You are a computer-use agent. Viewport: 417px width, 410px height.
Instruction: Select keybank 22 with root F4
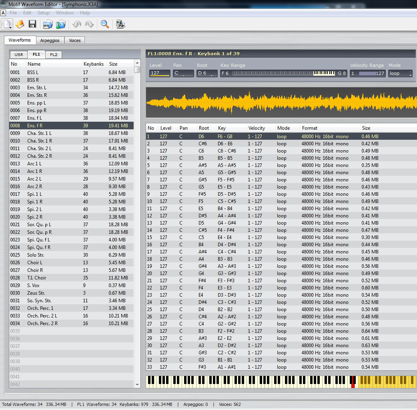pos(281,288)
